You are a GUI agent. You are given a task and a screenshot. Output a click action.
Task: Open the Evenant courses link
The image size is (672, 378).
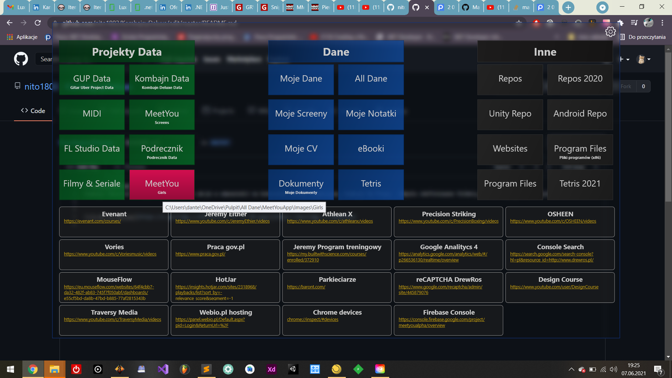92,221
